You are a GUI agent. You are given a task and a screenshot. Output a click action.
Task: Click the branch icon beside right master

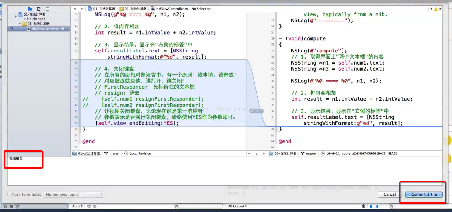[x=303, y=153]
